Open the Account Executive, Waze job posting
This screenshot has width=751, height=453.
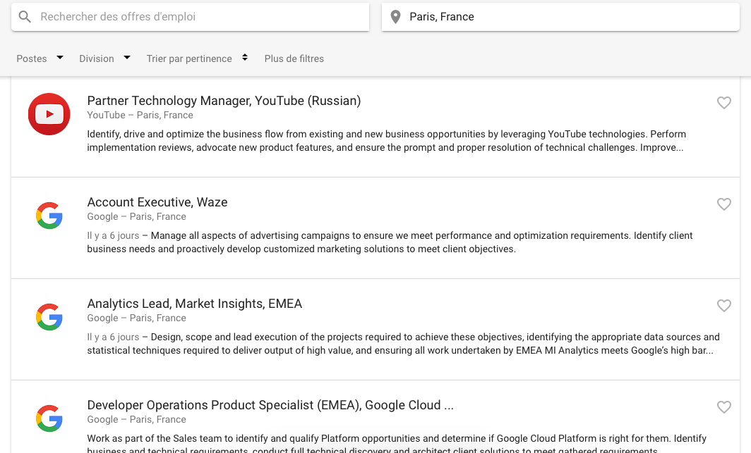[157, 201]
